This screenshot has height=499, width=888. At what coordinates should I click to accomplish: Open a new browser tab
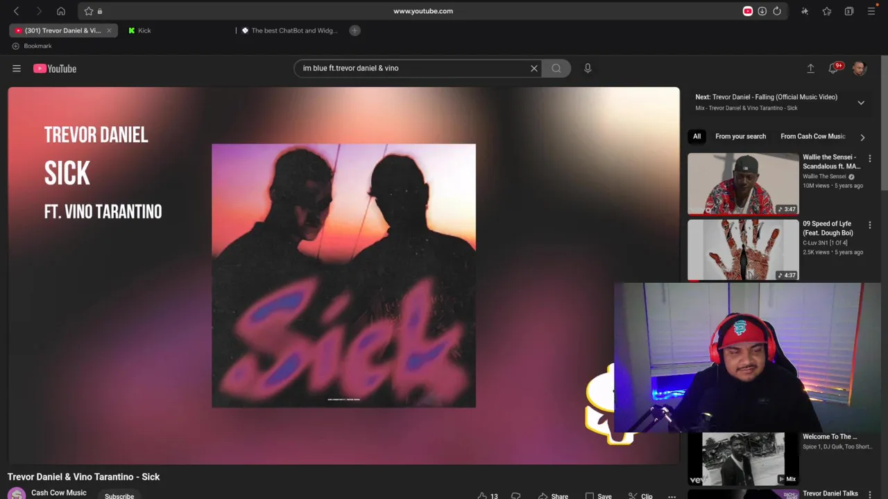pyautogui.click(x=355, y=30)
